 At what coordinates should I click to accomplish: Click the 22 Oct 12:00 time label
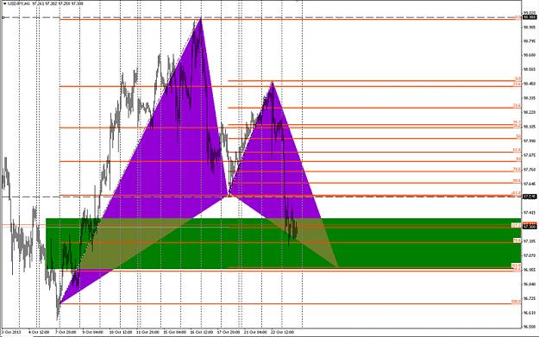click(x=283, y=332)
